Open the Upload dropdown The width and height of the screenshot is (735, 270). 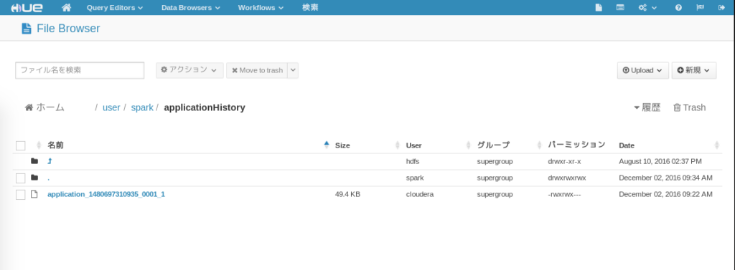tap(642, 70)
